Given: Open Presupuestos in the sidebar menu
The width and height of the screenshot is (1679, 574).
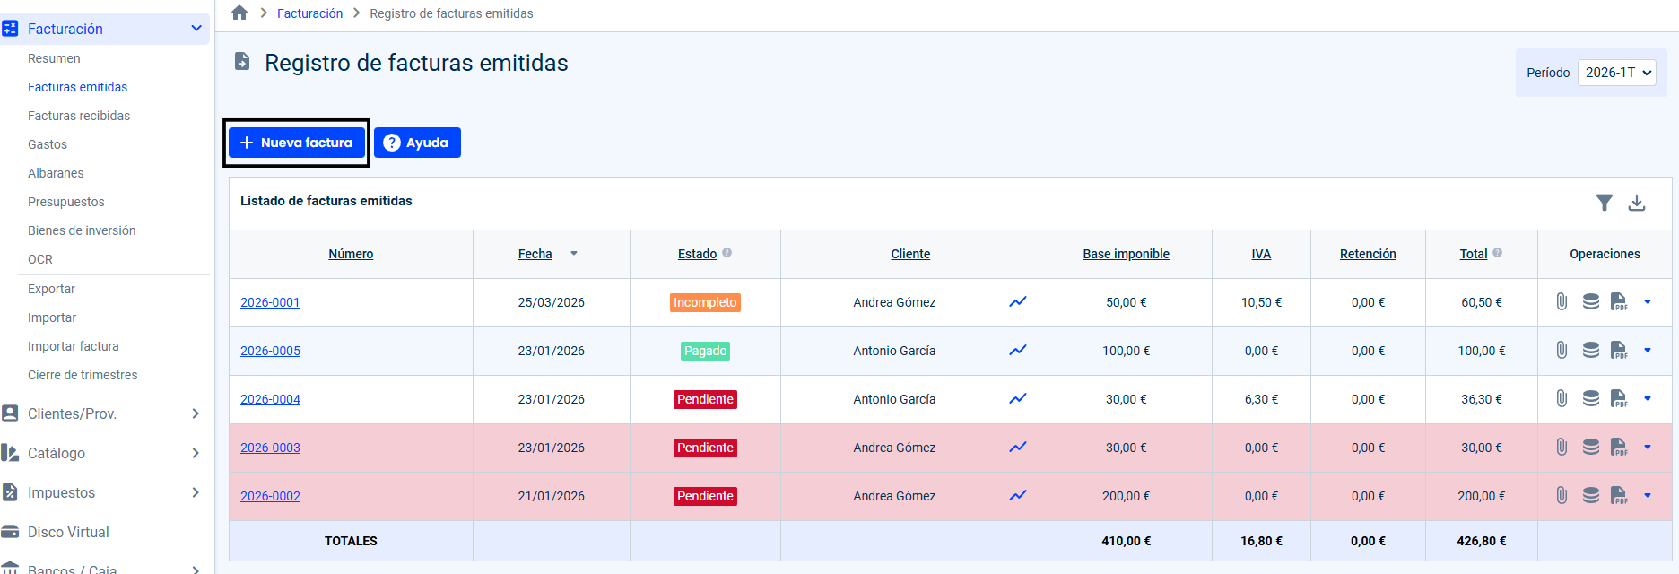Looking at the screenshot, I should tap(66, 202).
